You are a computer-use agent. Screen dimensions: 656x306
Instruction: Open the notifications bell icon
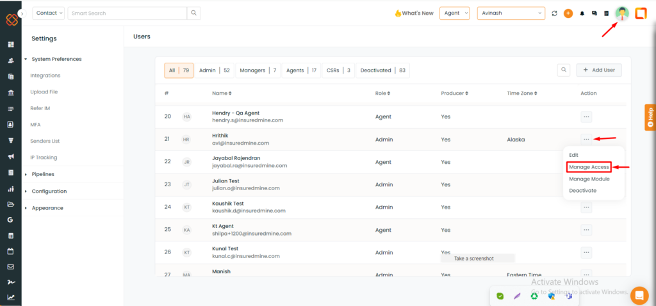(582, 13)
